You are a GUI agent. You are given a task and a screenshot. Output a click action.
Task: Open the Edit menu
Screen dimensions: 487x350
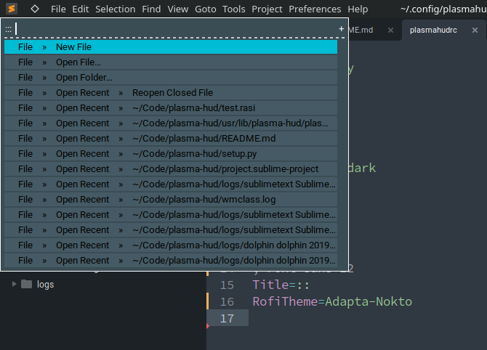tap(81, 9)
